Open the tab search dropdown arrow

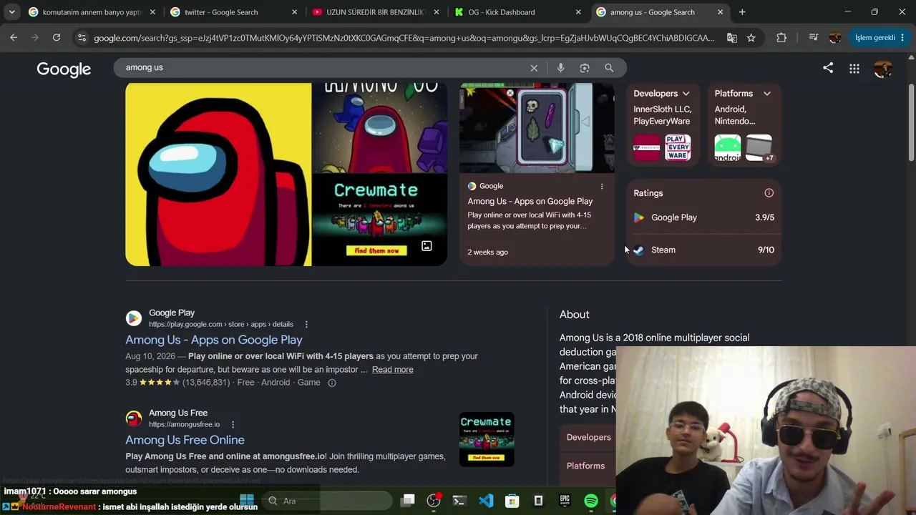tap(12, 12)
